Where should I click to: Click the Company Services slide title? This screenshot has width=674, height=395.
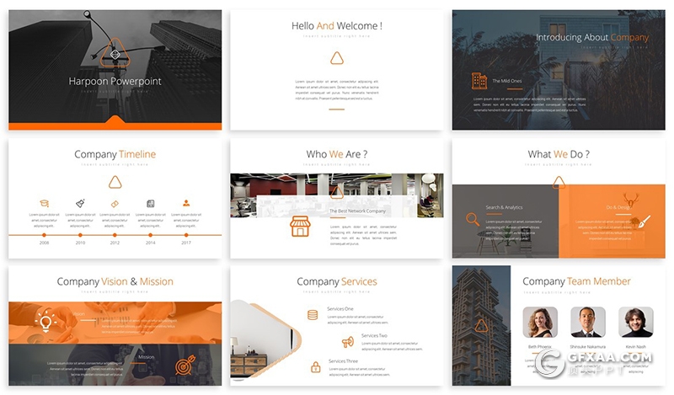click(336, 281)
